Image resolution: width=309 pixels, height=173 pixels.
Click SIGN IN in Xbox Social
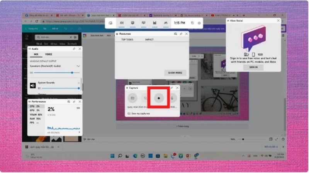click(253, 67)
